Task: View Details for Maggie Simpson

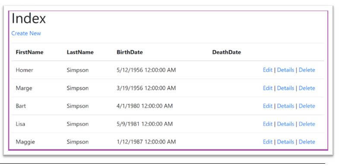Action: (x=285, y=142)
